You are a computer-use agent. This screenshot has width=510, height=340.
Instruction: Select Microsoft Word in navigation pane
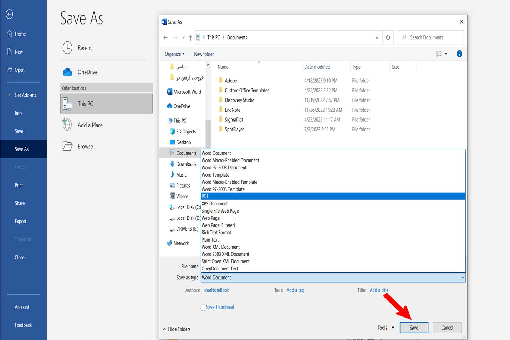coord(184,92)
